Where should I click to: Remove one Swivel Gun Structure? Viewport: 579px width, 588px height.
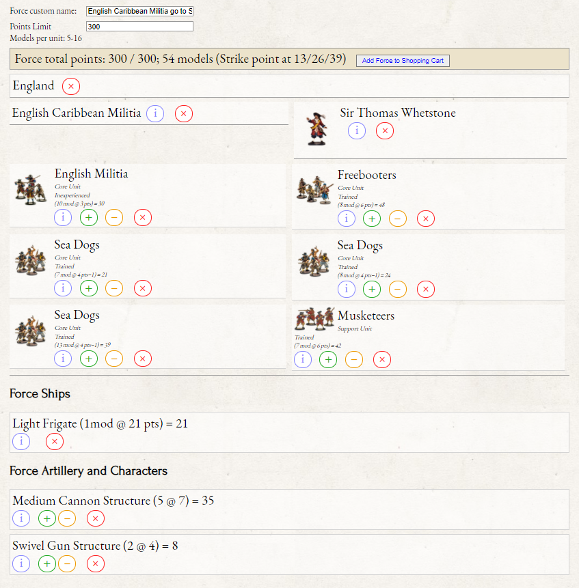(67, 563)
